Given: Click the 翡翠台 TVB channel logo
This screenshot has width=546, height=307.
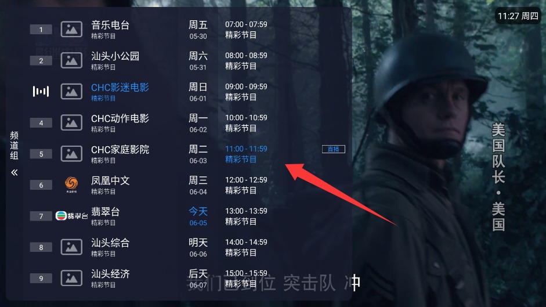Looking at the screenshot, I should click(71, 216).
